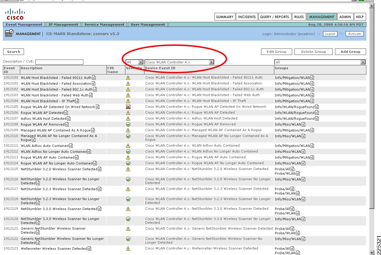Screen dimensions: 381x255
Task: Click green severity icon for event 1912110
Action: 128,136
